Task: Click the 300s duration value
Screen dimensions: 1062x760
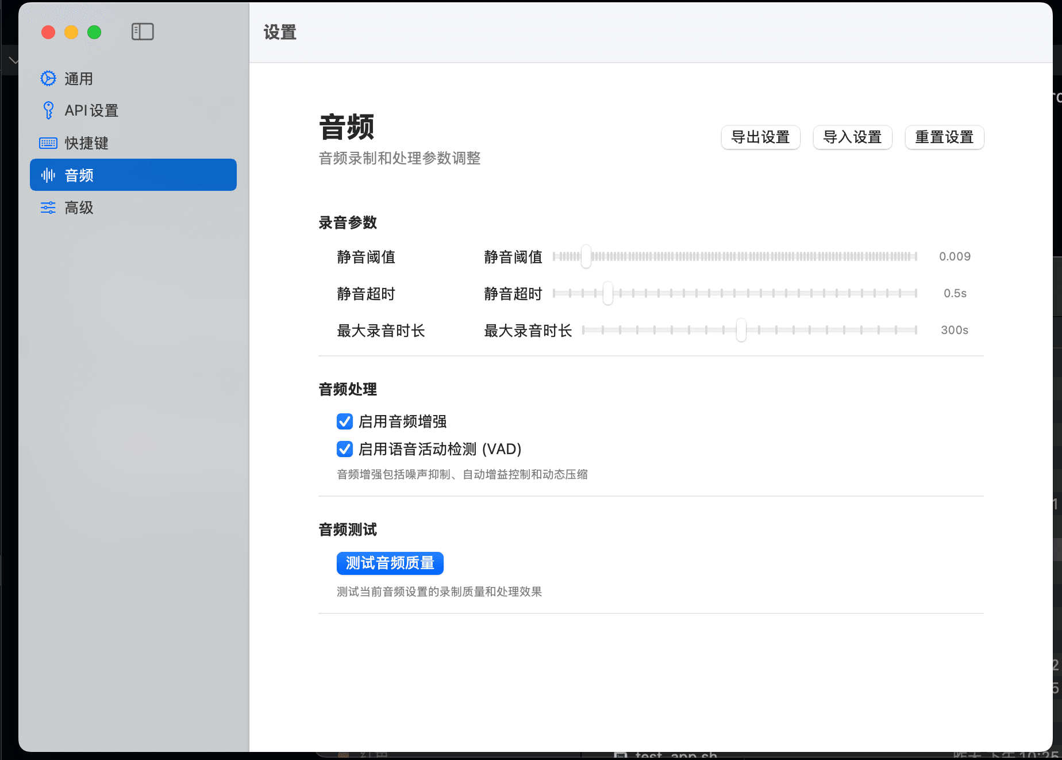Action: (955, 330)
